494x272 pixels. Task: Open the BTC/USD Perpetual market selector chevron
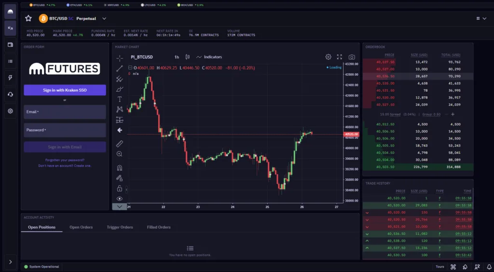coord(104,19)
